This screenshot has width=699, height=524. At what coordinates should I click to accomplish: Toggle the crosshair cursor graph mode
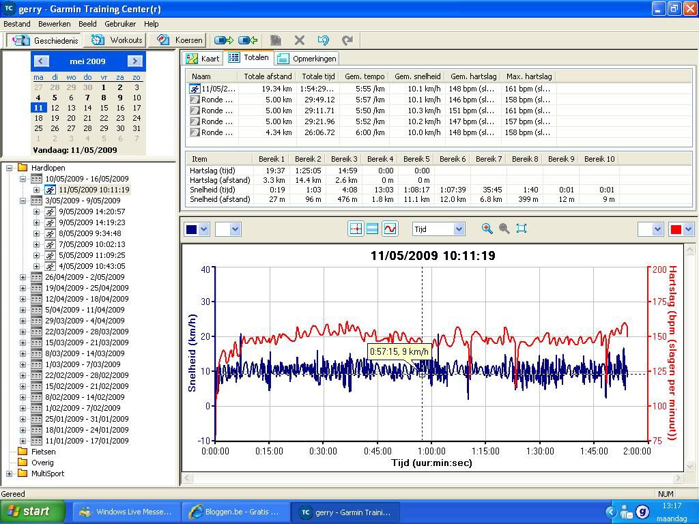(356, 229)
